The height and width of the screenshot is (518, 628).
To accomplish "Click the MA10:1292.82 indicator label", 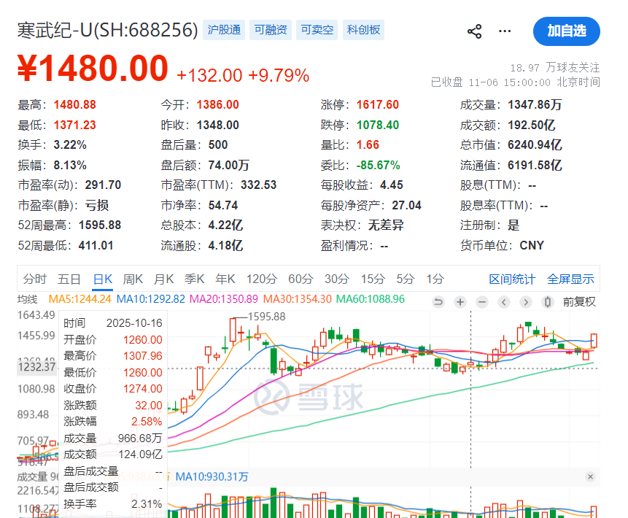I will click(150, 299).
